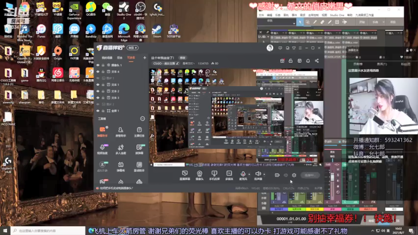Viewport: 418px width, 235px height.
Task: Hide the 文本 4 source
Action: pyautogui.click(x=98, y=72)
